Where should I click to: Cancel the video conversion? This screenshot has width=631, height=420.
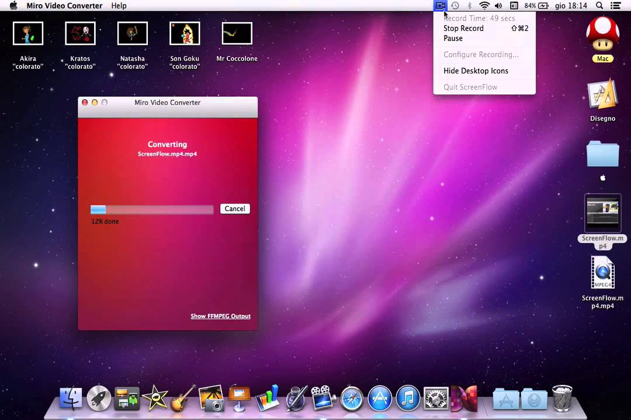point(235,209)
